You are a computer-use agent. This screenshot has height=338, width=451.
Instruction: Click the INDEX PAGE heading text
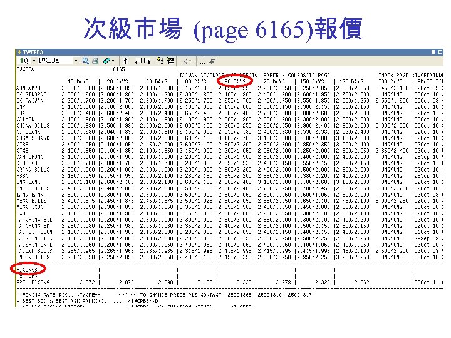tap(393, 75)
